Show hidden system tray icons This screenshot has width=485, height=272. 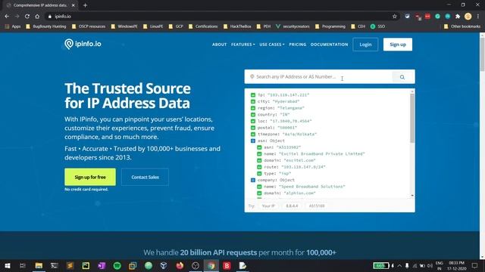point(399,265)
